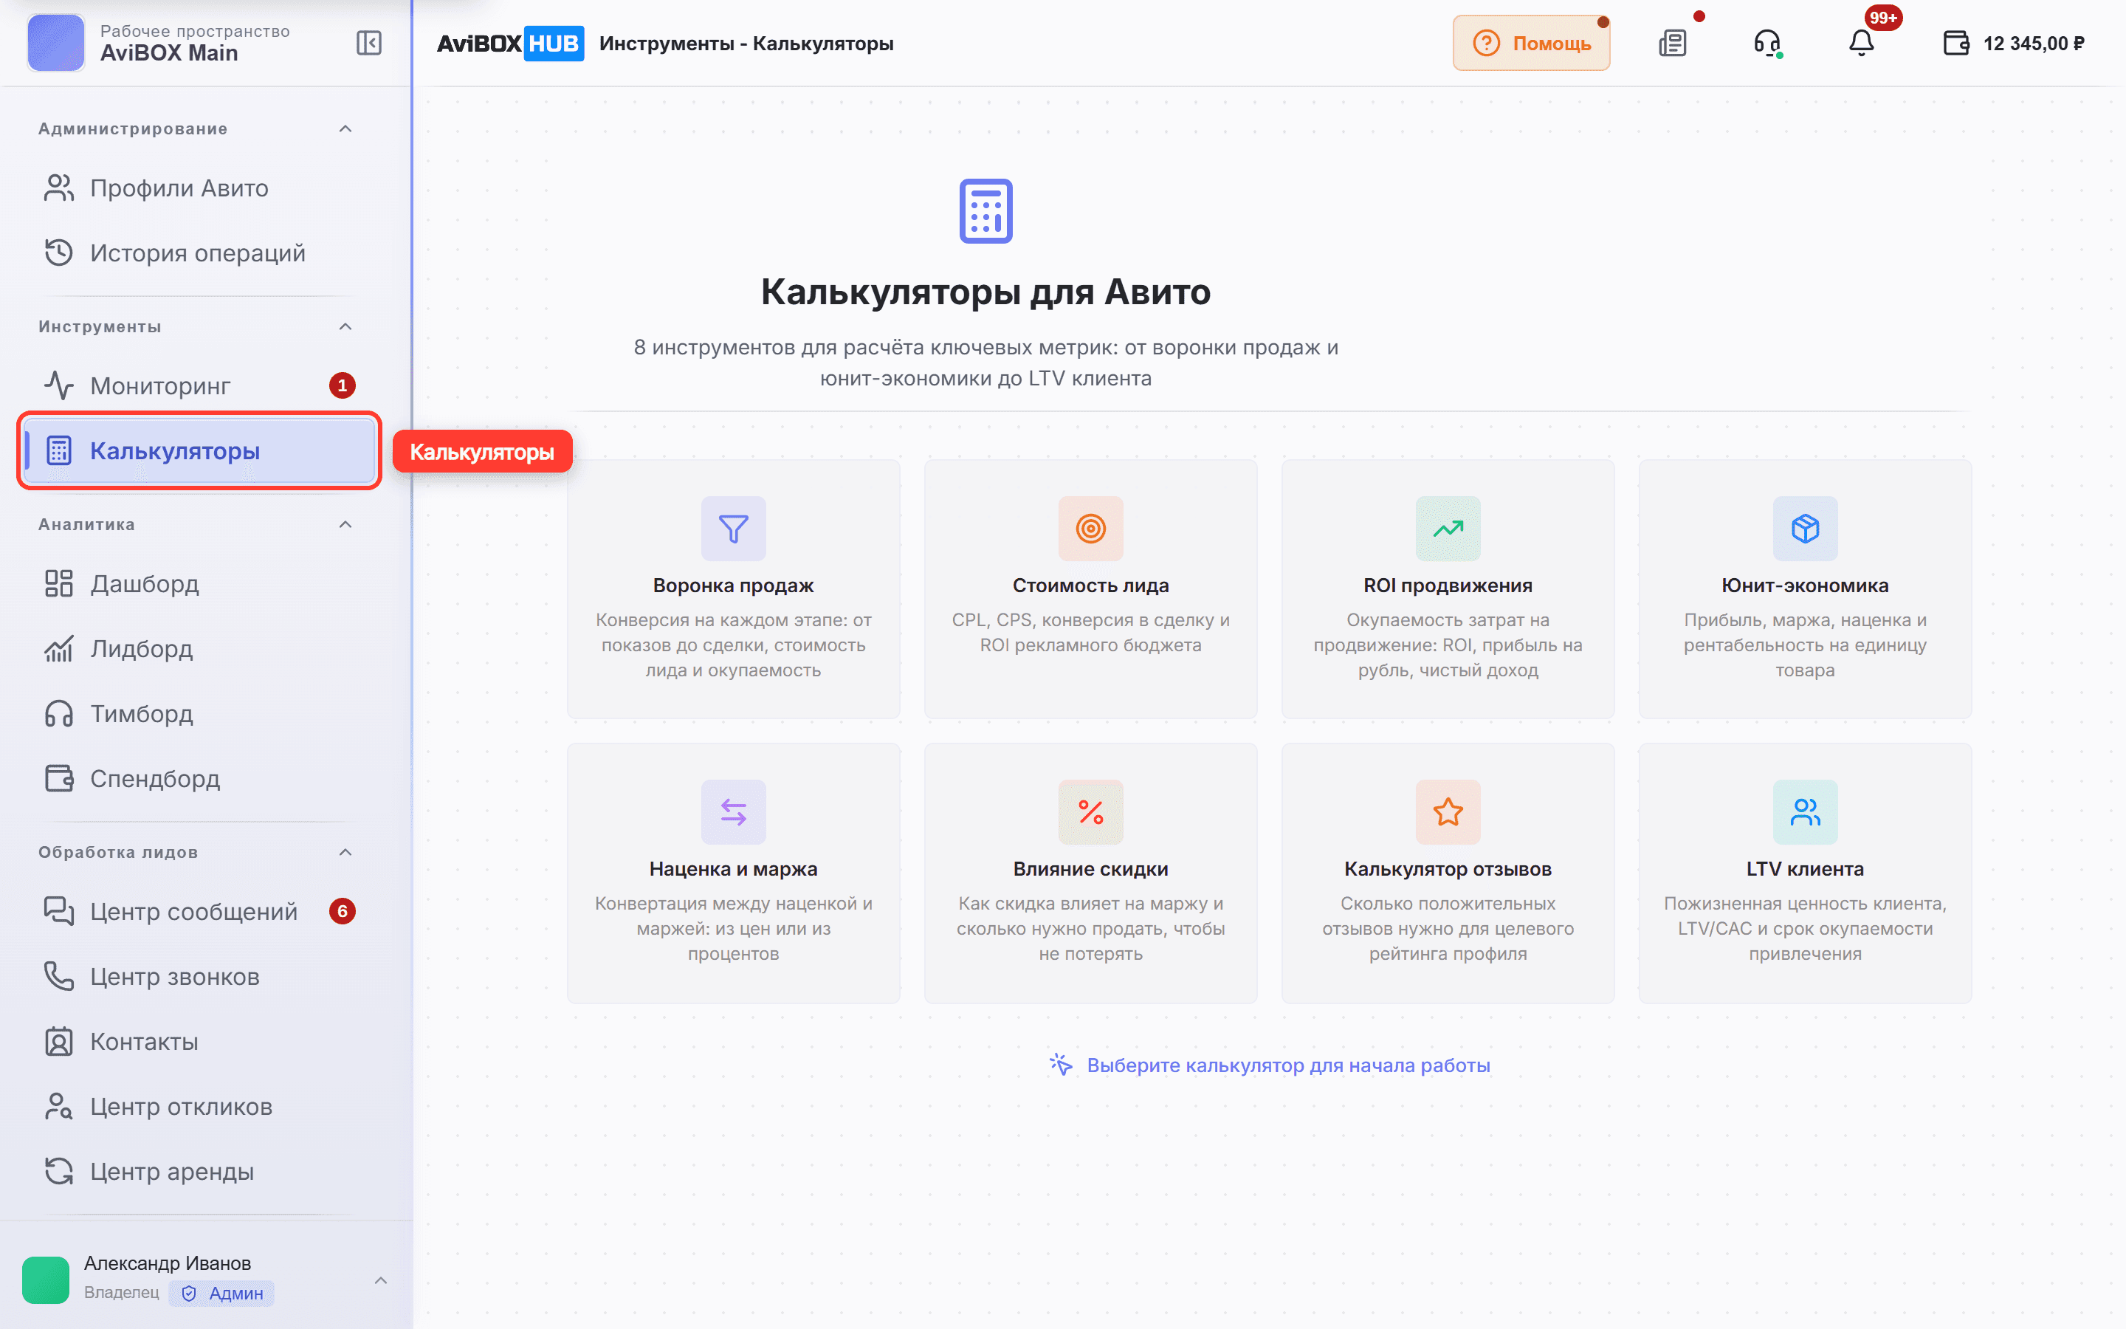Click the large calculator icon above heading
The width and height of the screenshot is (2126, 1329).
[985, 211]
